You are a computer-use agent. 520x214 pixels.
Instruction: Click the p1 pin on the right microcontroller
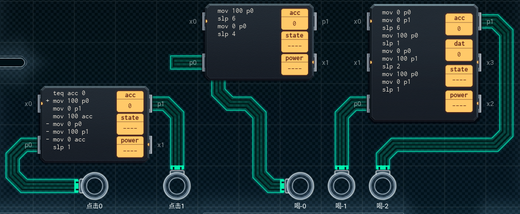click(480, 22)
